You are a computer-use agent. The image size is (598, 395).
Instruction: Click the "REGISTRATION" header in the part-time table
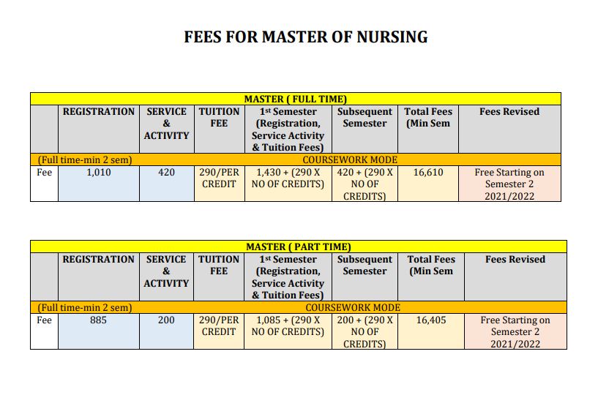(98, 260)
